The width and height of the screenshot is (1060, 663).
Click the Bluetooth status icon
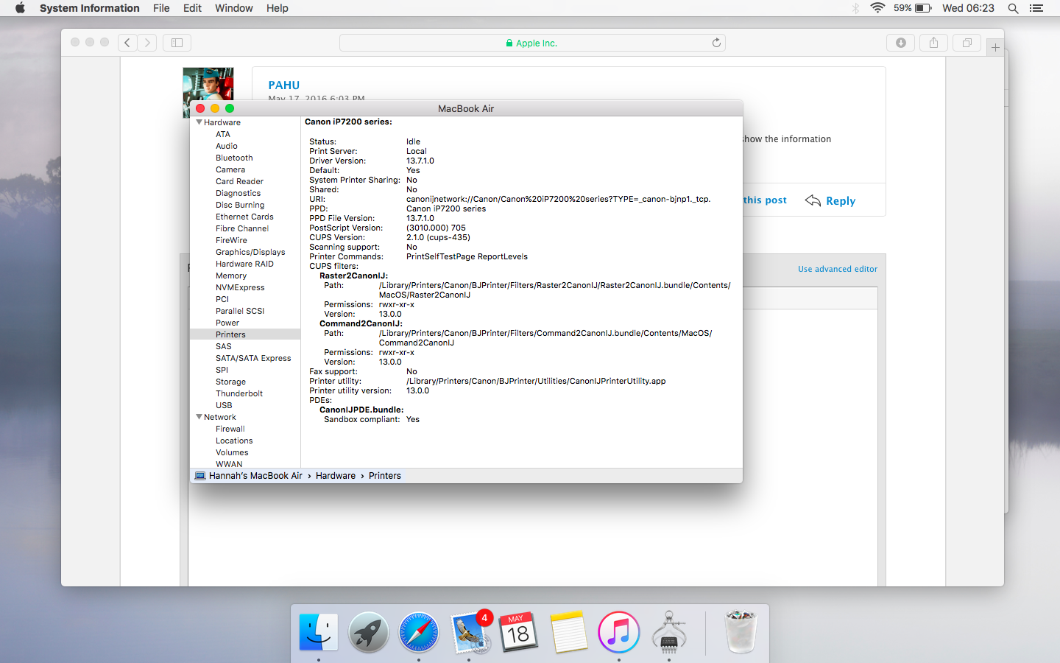click(x=855, y=8)
